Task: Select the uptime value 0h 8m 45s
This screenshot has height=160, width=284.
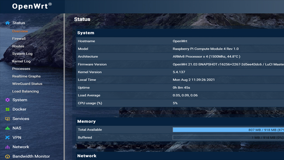Action: 181,88
